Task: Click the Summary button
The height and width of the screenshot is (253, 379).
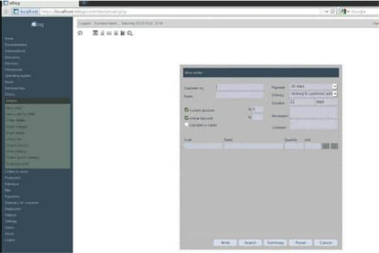Action: tap(275, 243)
